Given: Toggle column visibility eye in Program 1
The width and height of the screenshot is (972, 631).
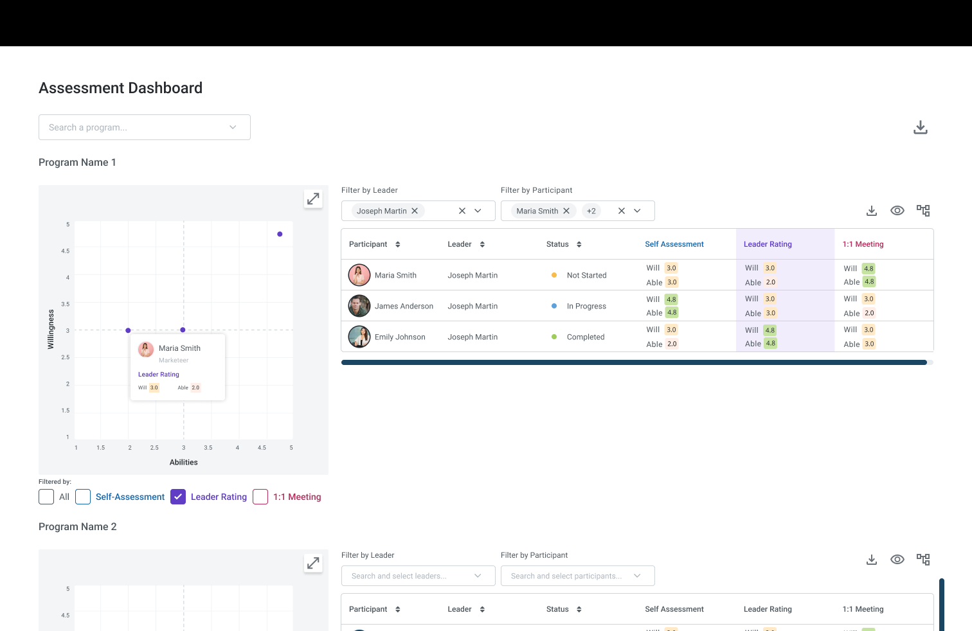Looking at the screenshot, I should coord(897,211).
